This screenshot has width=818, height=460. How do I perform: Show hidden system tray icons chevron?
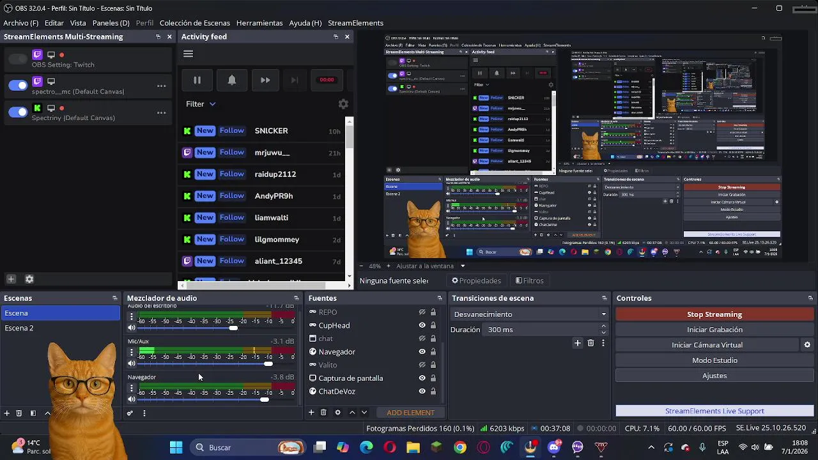pos(651,448)
